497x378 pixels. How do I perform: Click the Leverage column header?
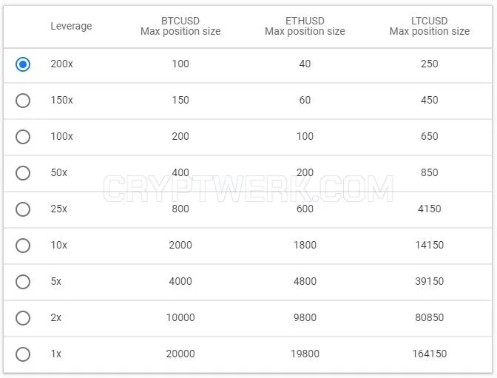[71, 26]
